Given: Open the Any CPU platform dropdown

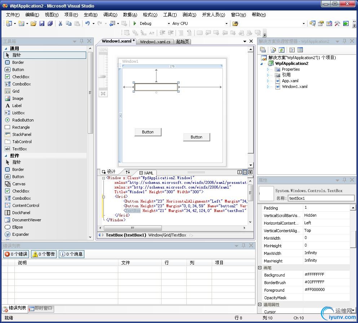Looking at the screenshot, I should [226, 23].
